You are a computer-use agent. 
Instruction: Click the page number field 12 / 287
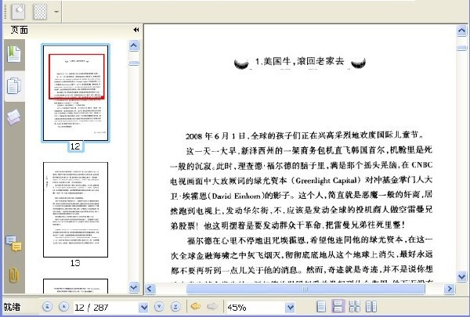(x=107, y=308)
